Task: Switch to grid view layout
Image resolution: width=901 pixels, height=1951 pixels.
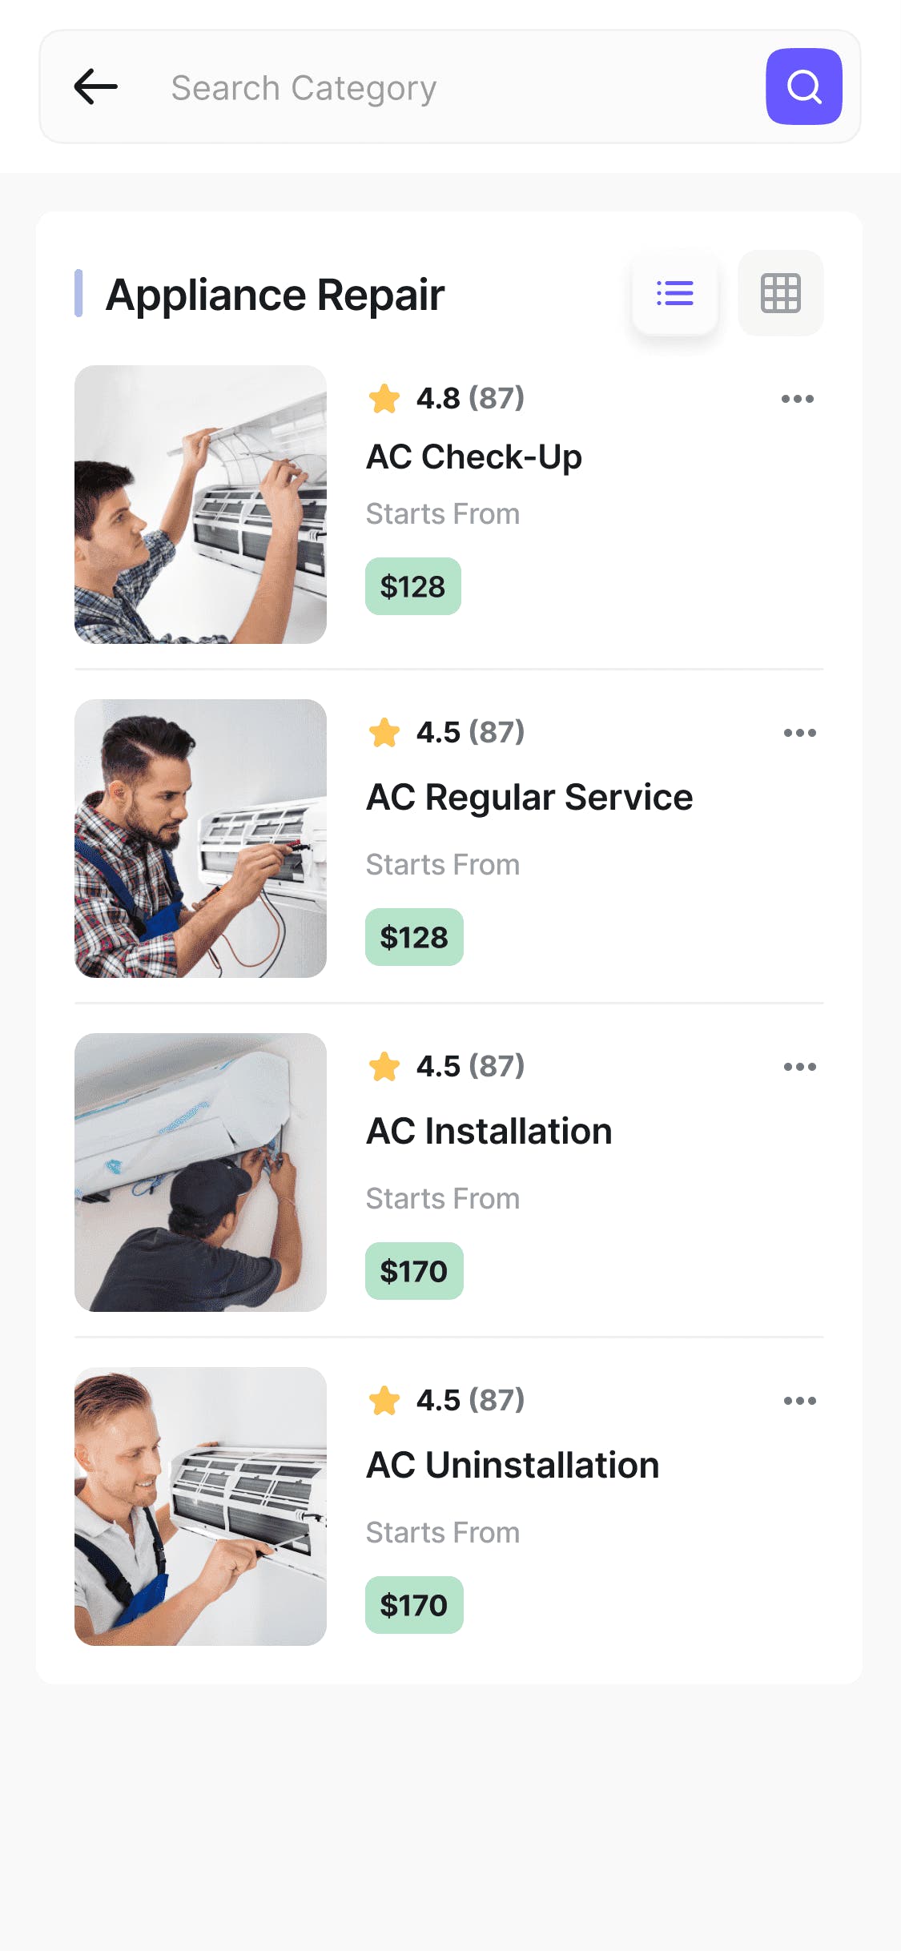Action: (x=780, y=293)
